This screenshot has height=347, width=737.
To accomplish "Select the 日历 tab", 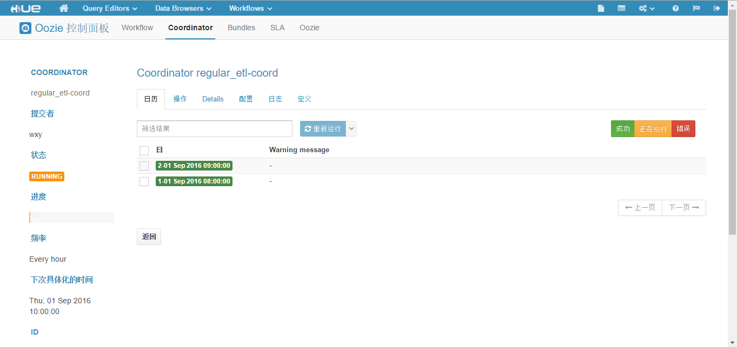I will coord(151,99).
